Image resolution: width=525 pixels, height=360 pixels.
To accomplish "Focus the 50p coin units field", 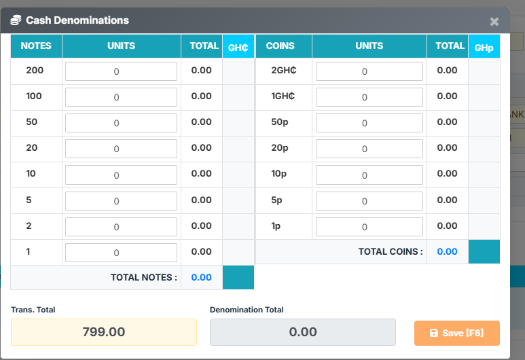I will pos(369,123).
